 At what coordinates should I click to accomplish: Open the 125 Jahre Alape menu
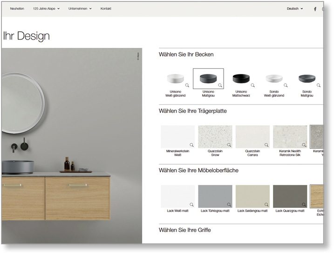(46, 8)
